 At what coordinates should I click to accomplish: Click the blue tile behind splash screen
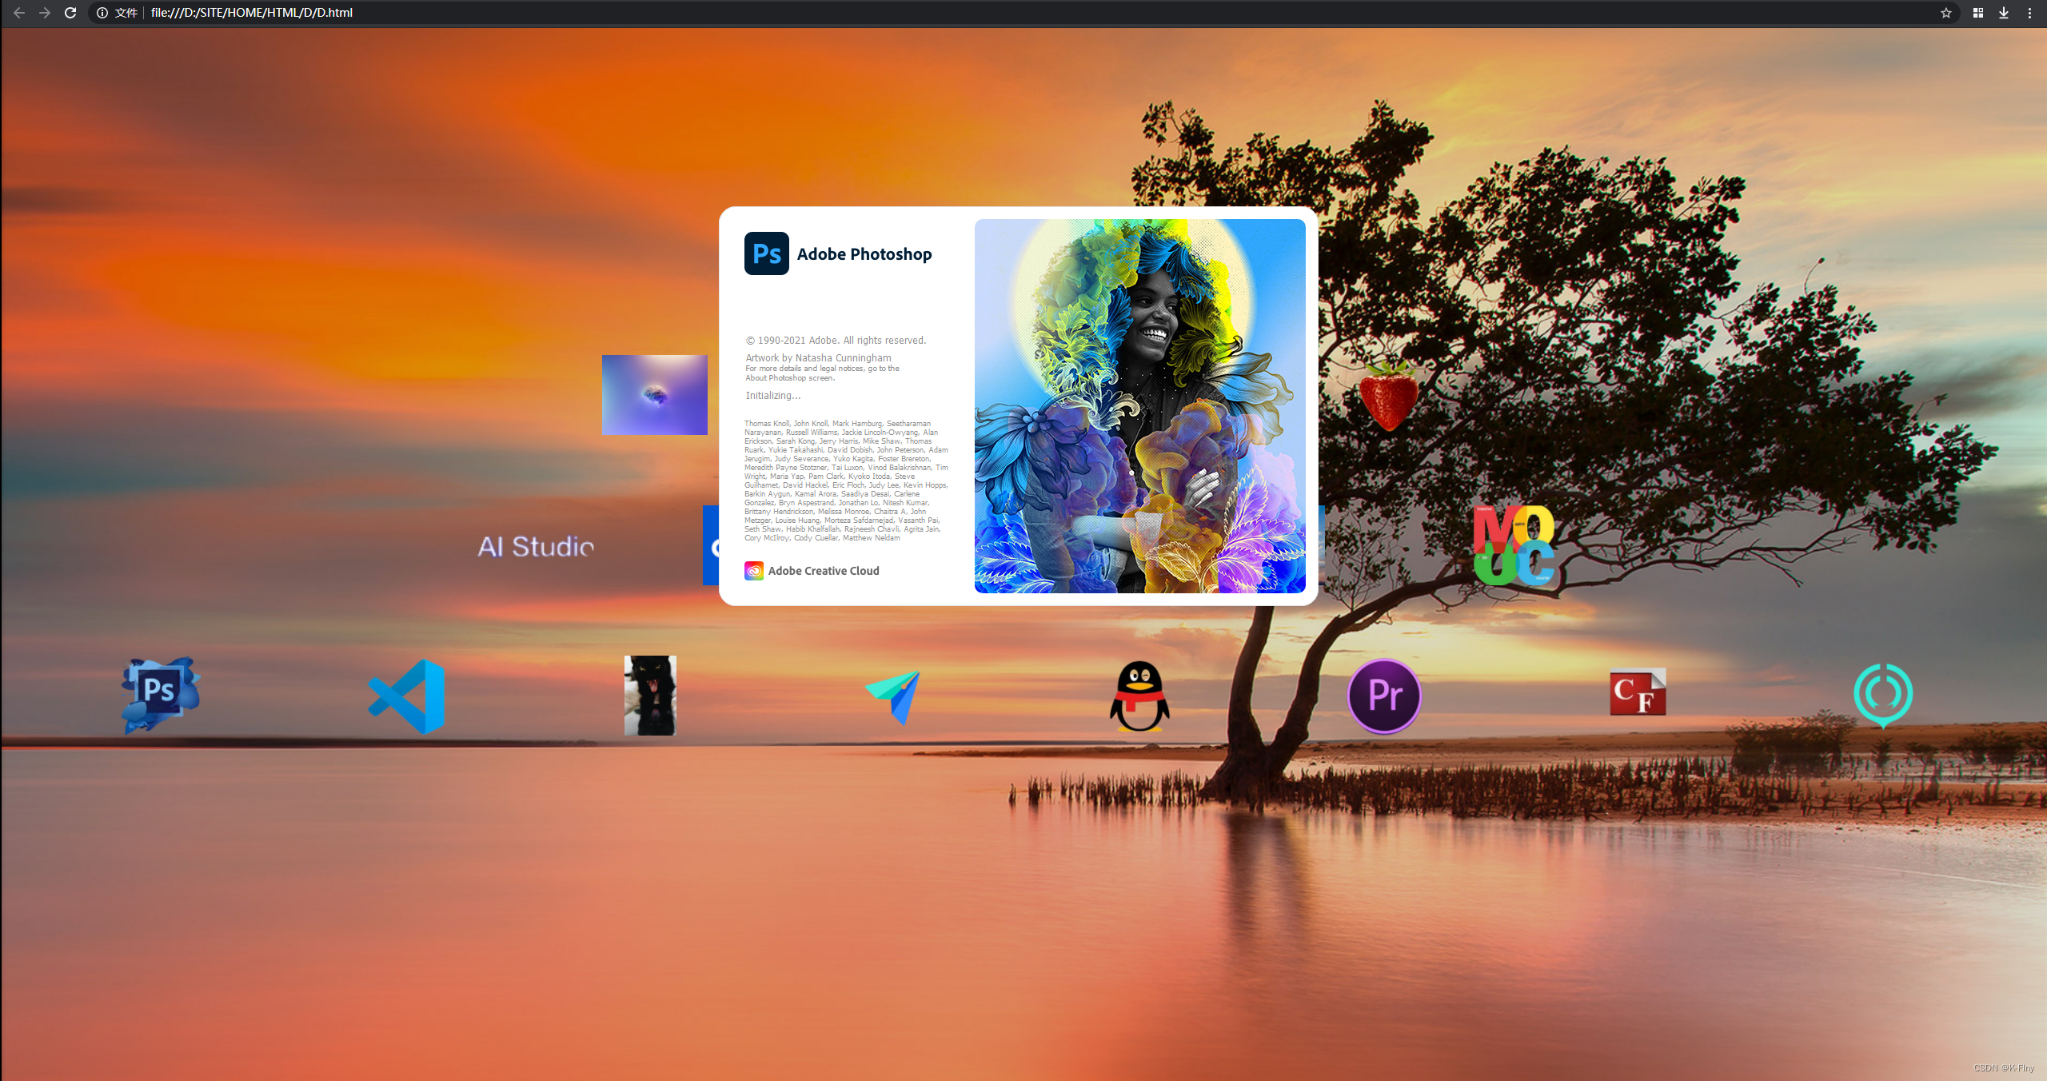[x=711, y=545]
